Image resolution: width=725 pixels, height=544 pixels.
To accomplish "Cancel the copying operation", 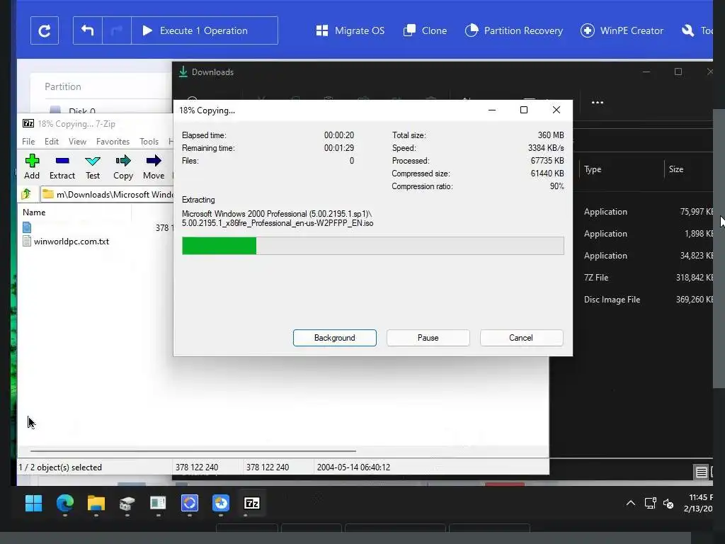I will coord(521,338).
